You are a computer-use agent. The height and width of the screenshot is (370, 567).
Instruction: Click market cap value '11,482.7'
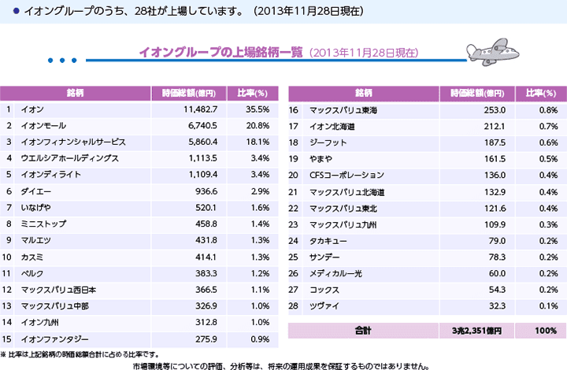click(x=200, y=109)
